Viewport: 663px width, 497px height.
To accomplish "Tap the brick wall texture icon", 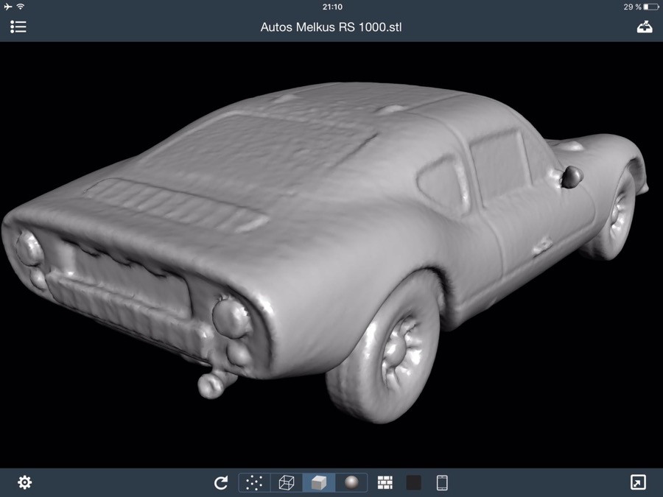I will tap(385, 482).
